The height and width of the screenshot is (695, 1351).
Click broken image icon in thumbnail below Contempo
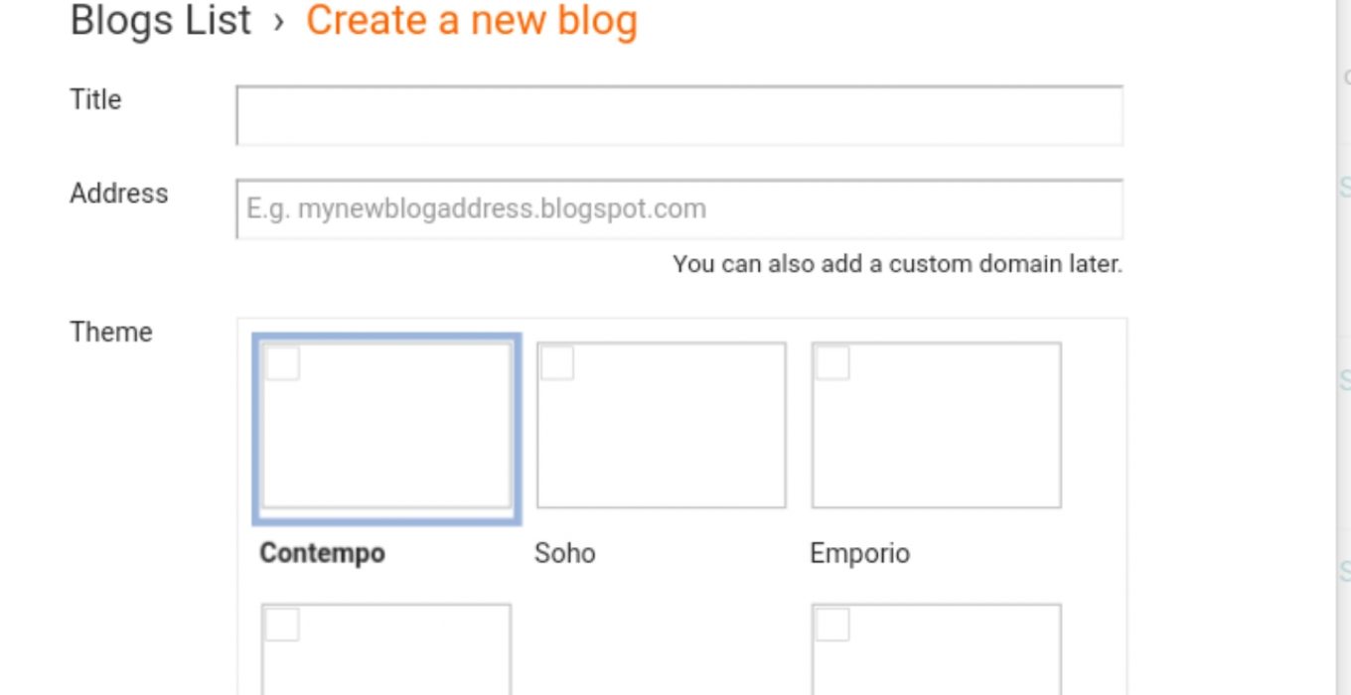(x=283, y=625)
